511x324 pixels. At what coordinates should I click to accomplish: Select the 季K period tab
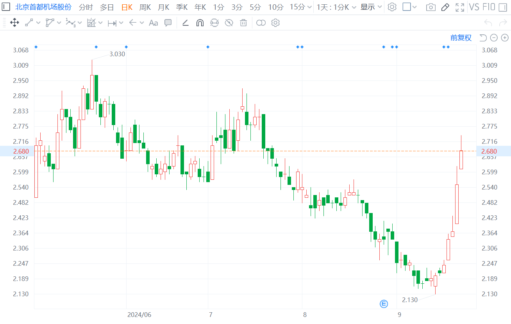point(182,7)
